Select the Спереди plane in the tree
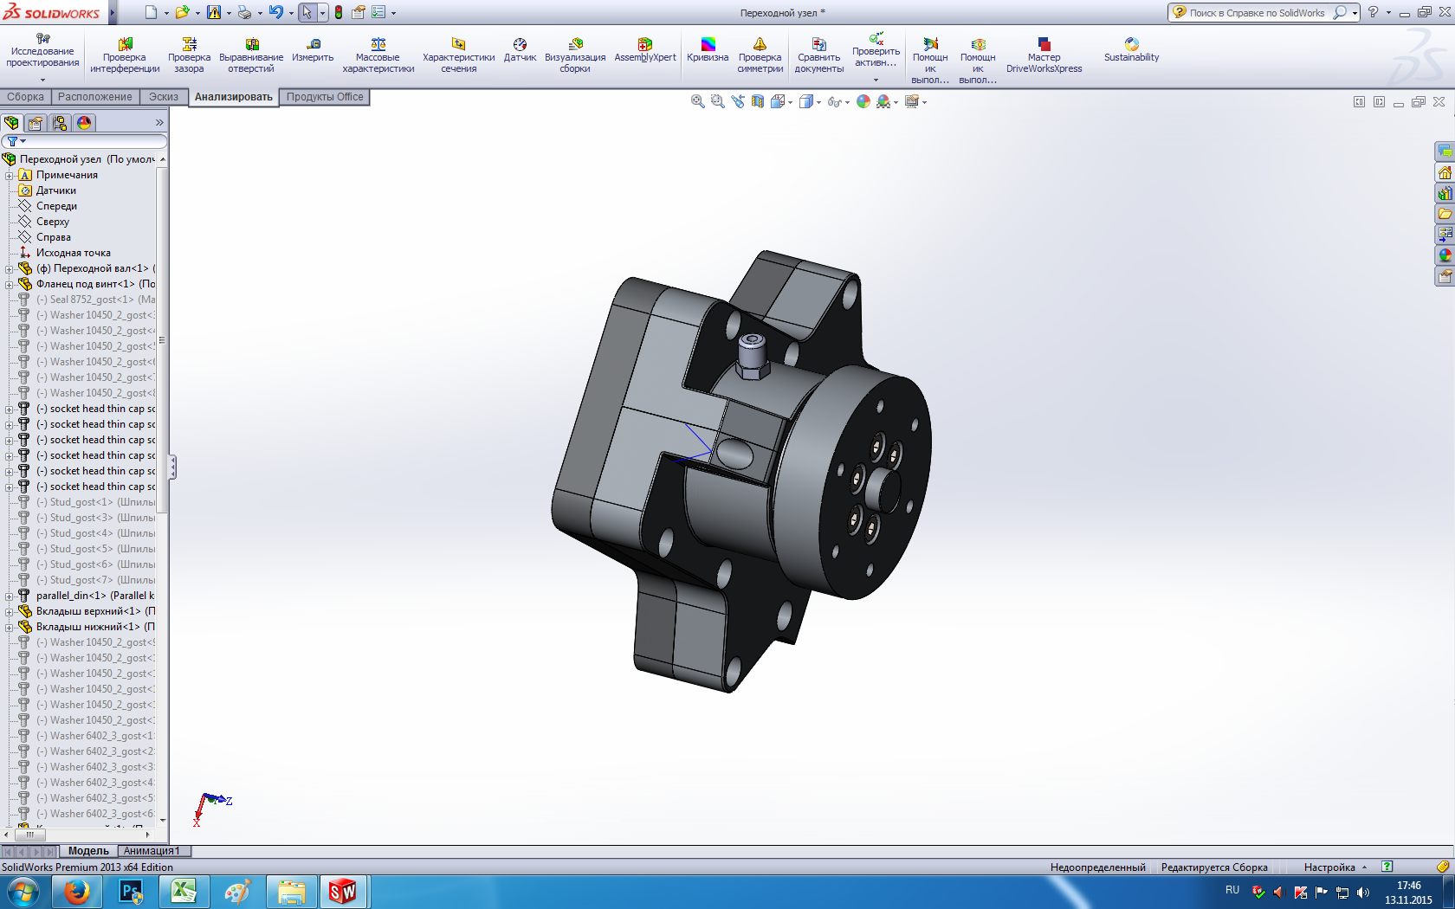Image resolution: width=1455 pixels, height=909 pixels. pos(56,206)
